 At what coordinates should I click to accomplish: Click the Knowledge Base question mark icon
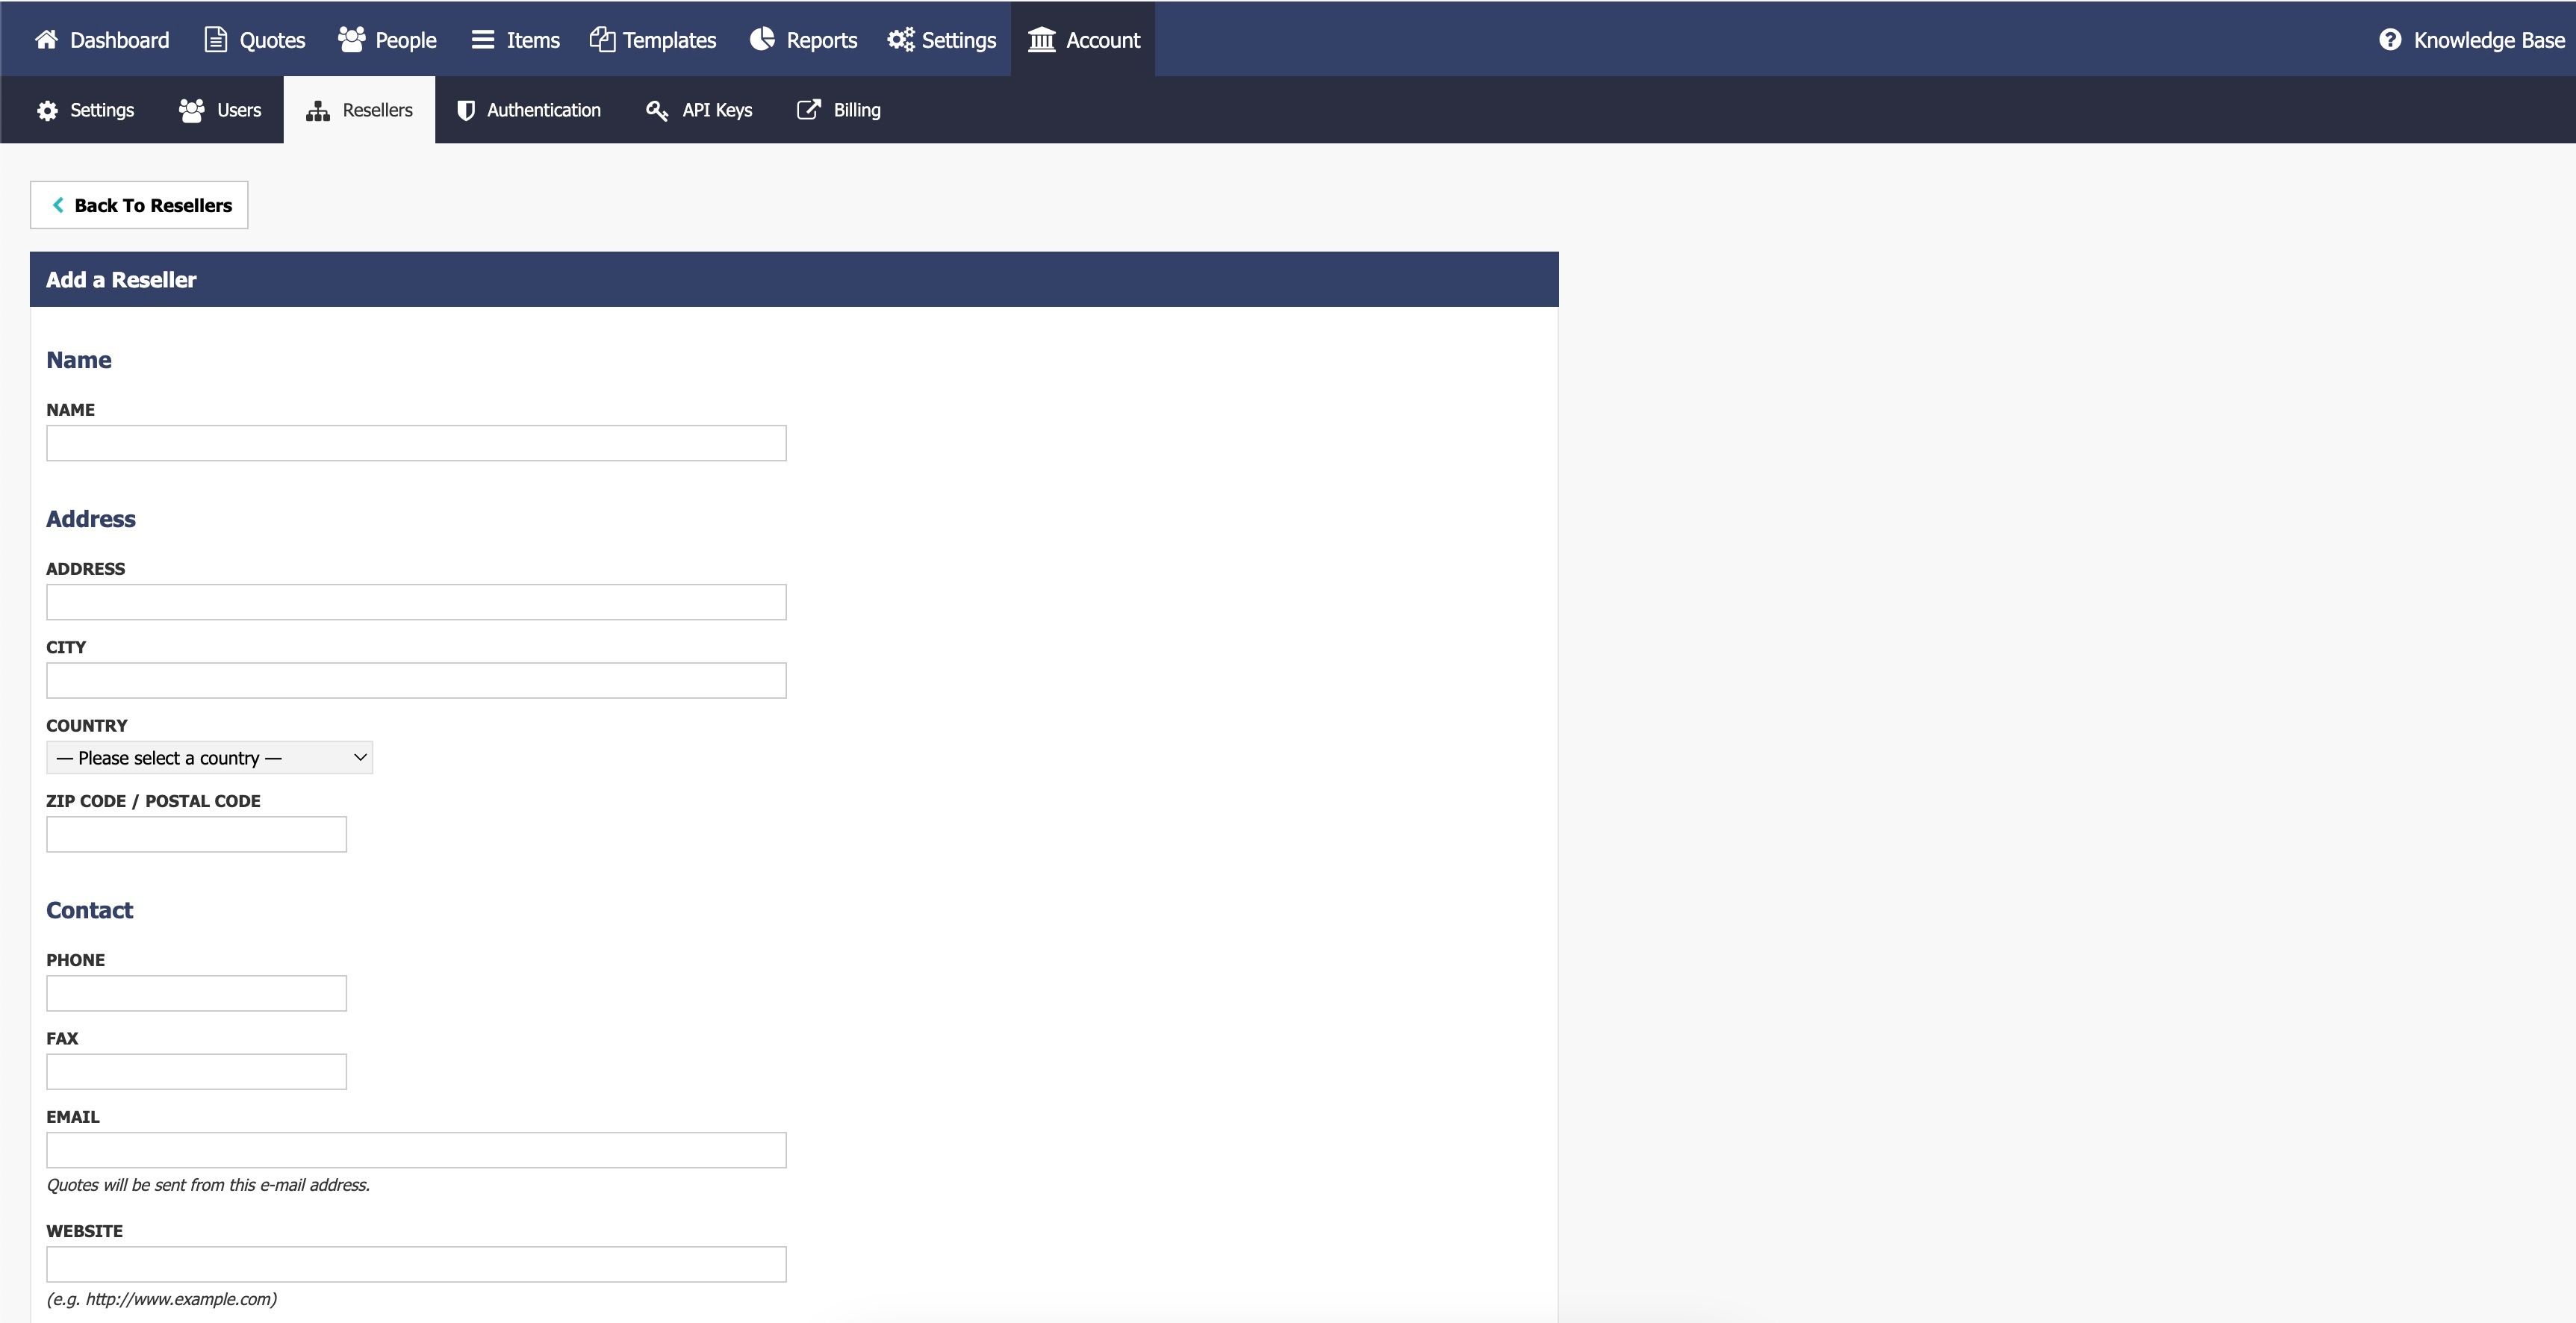(x=2390, y=39)
